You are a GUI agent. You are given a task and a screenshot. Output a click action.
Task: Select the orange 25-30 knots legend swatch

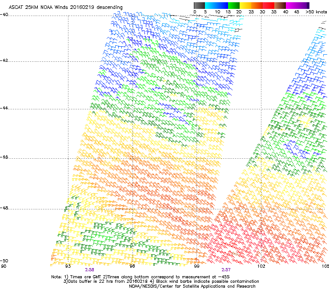point(257,5)
